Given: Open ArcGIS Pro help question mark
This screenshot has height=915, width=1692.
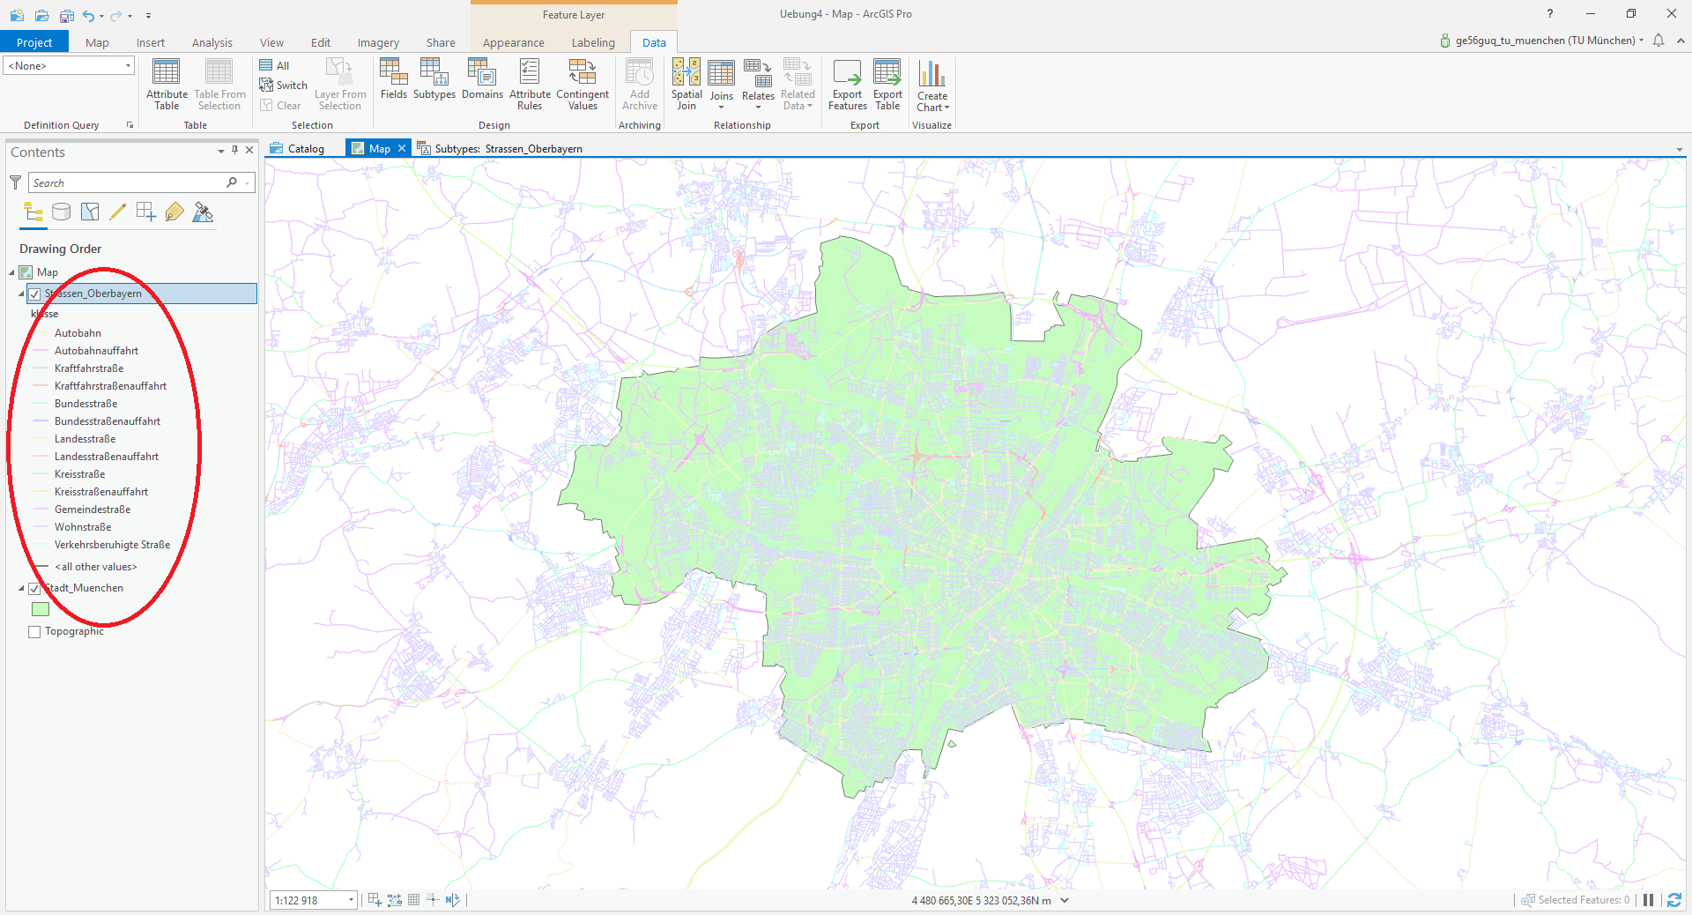Looking at the screenshot, I should point(1549,13).
